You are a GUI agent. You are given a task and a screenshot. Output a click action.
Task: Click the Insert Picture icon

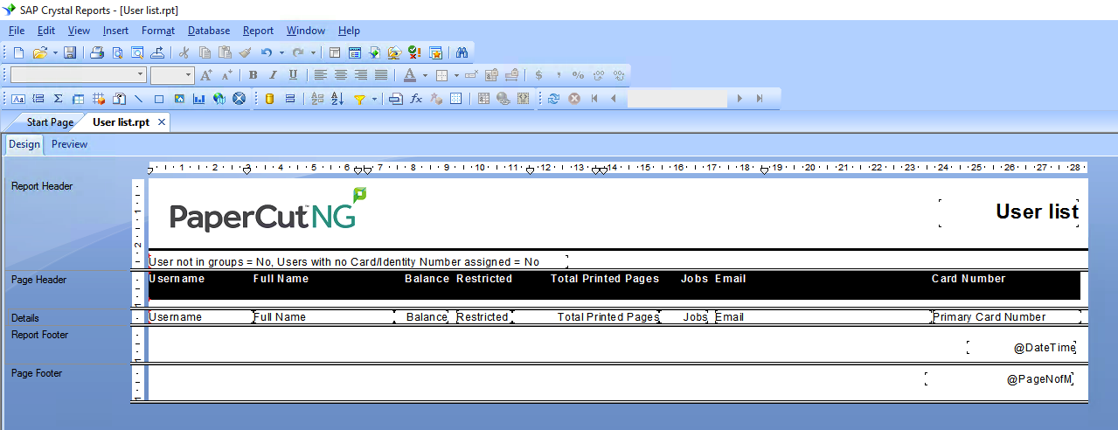coord(179,99)
